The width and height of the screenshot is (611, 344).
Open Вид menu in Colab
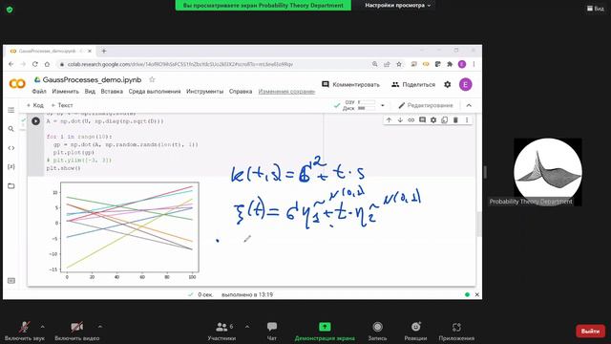coord(90,92)
